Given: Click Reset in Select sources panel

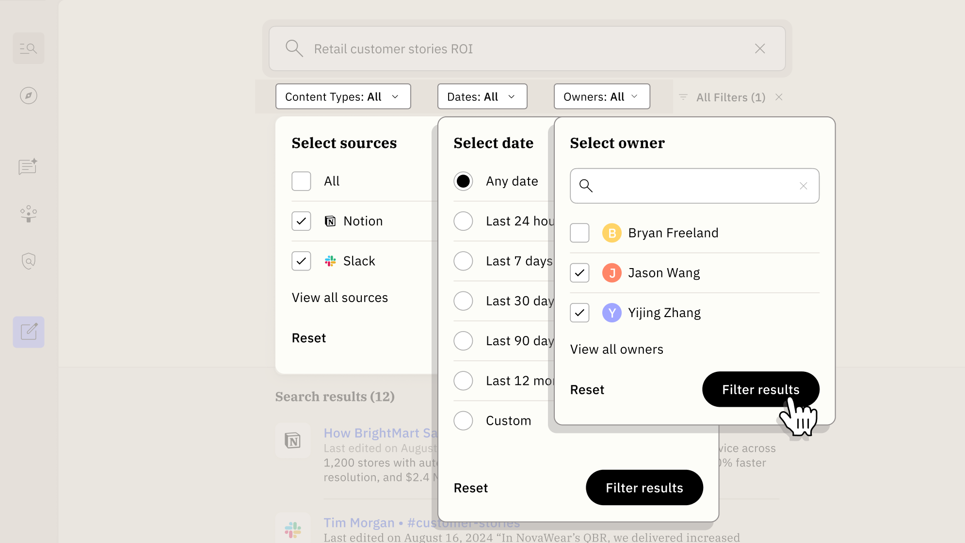Looking at the screenshot, I should (308, 338).
